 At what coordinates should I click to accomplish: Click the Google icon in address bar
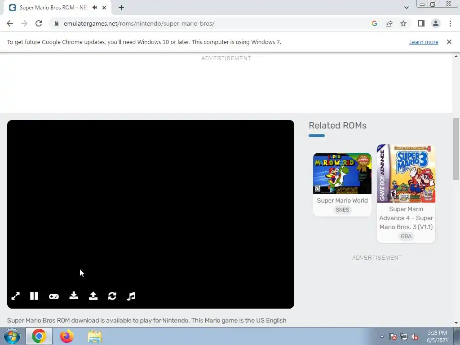[374, 23]
